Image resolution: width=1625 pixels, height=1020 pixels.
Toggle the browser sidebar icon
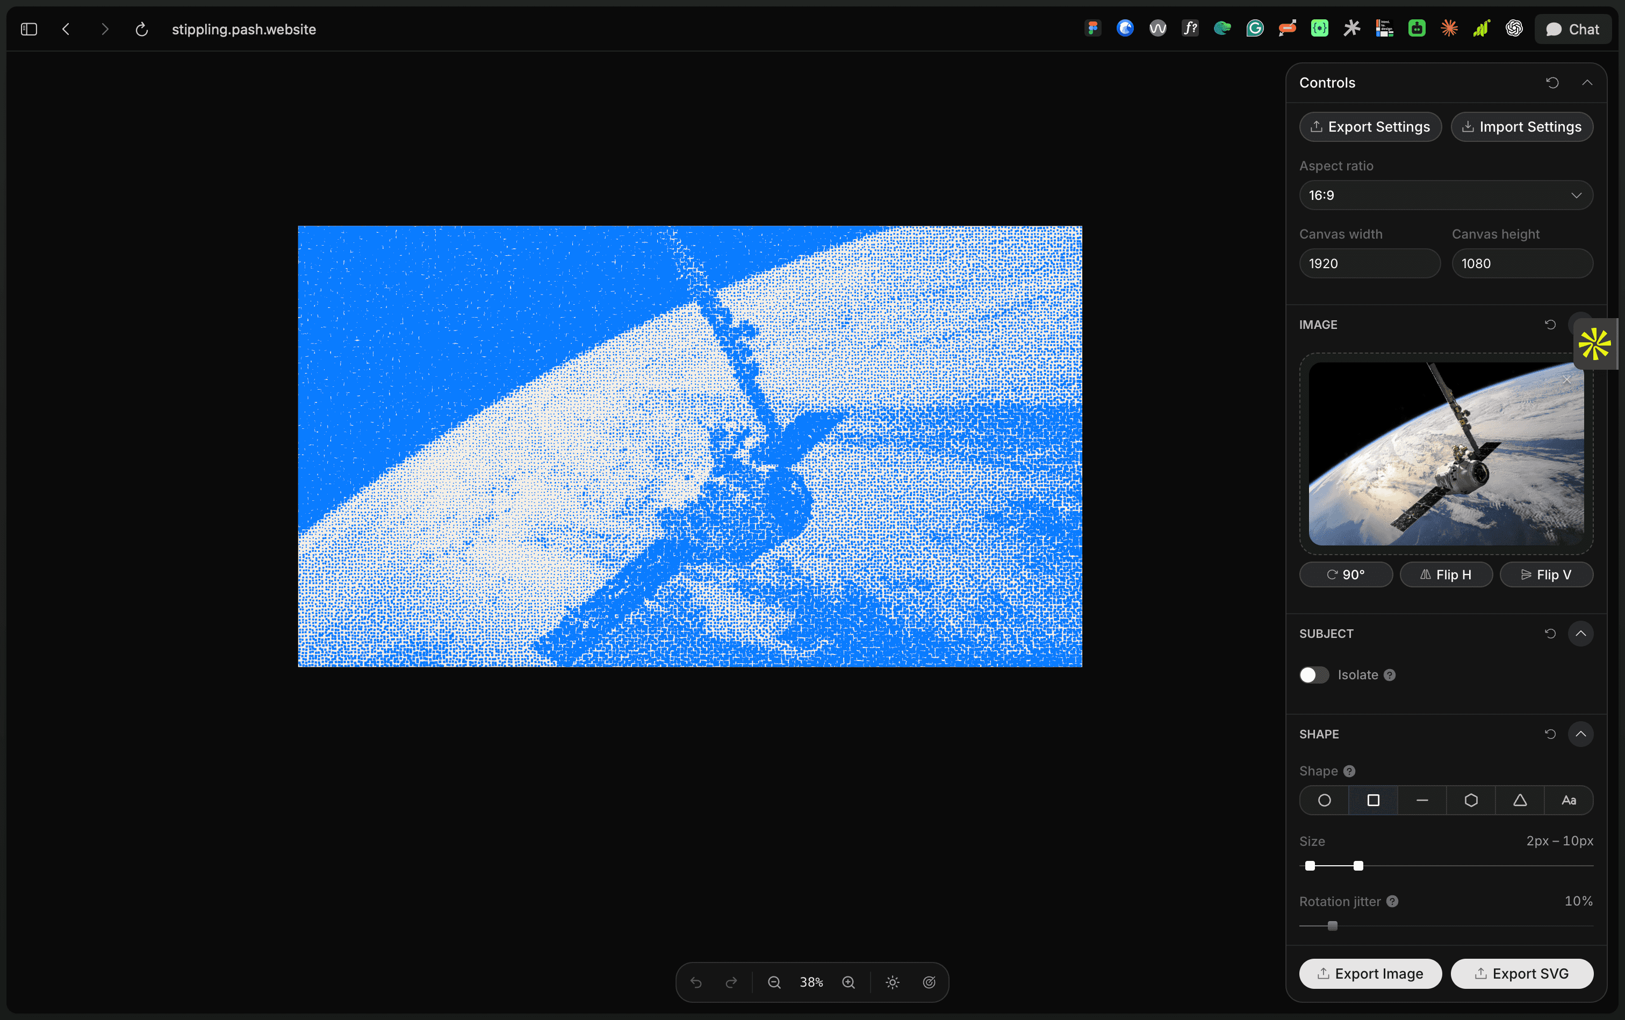tap(29, 29)
